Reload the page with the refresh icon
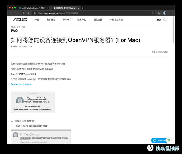Viewport: 182px width, 154px height. 23,13
